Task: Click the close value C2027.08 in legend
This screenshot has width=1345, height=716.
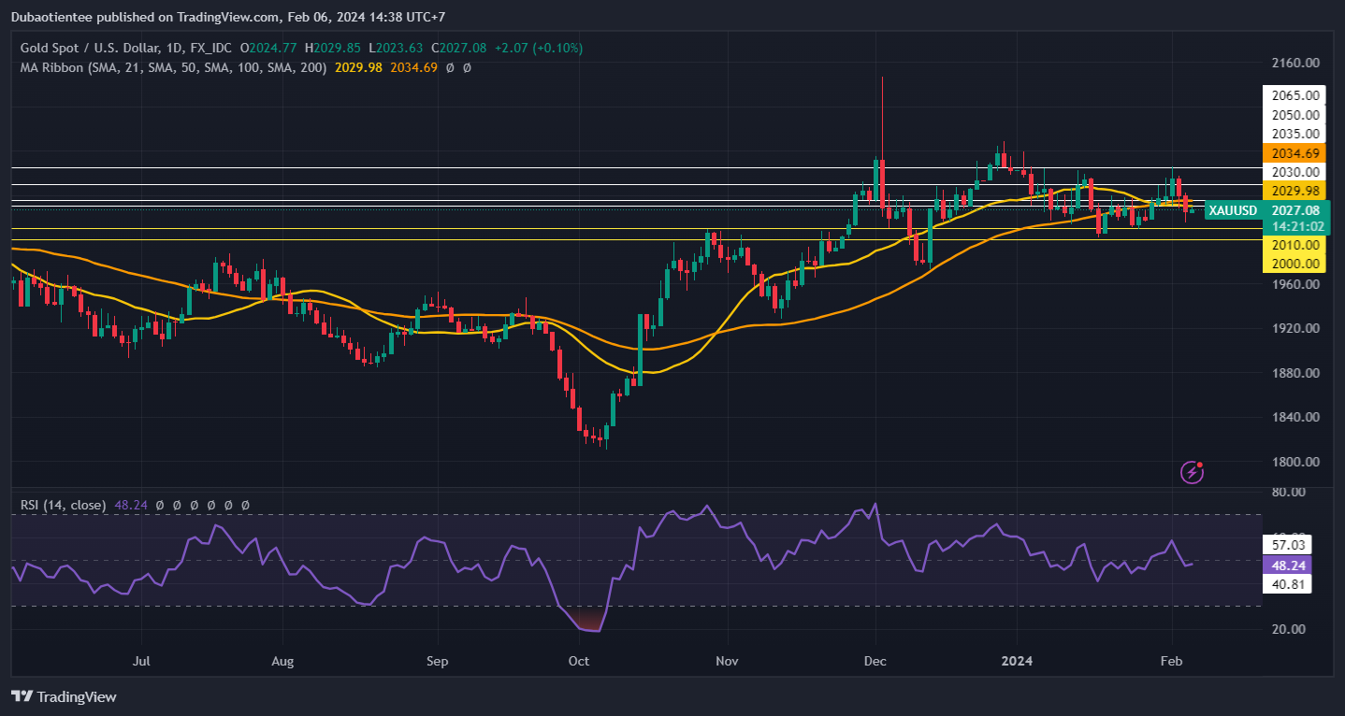Action: pos(457,48)
